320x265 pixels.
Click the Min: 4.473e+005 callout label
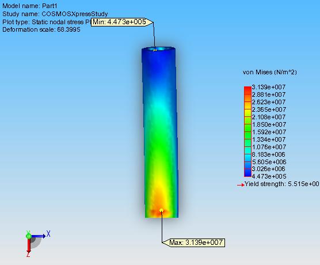(122, 22)
